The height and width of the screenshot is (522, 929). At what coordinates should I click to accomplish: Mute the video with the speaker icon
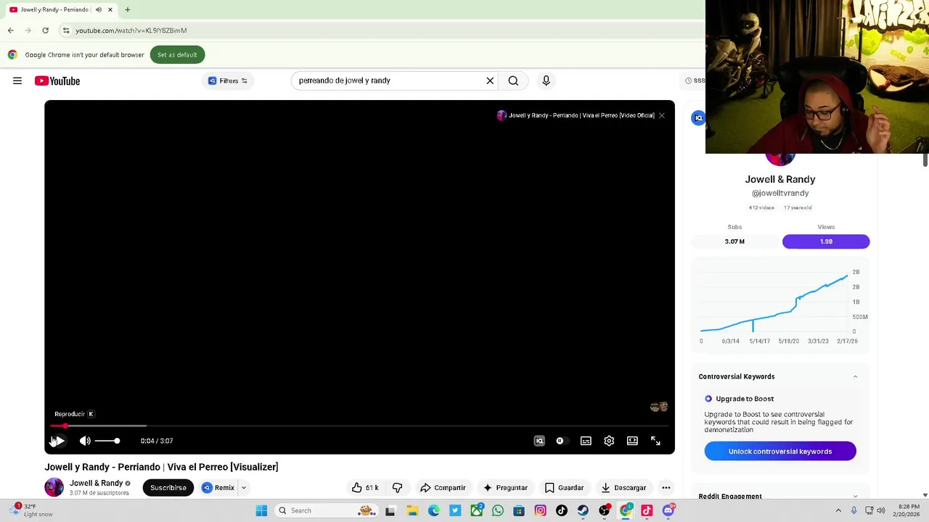[x=85, y=441]
